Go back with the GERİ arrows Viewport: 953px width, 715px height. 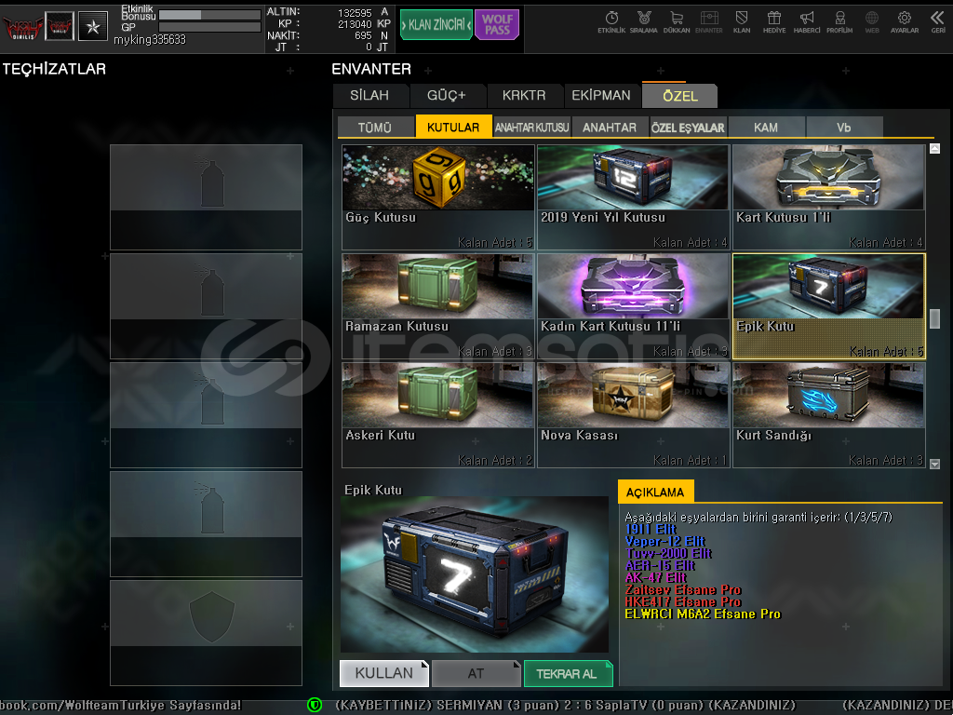pyautogui.click(x=938, y=22)
